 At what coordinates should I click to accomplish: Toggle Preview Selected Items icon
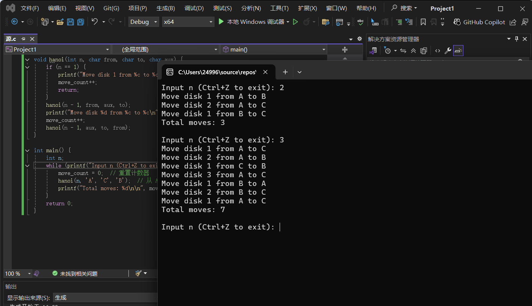458,50
